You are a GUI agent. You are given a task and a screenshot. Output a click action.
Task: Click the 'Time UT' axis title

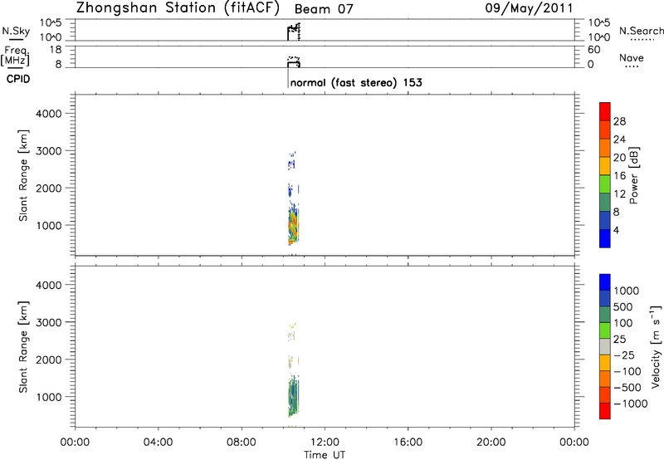tap(325, 455)
